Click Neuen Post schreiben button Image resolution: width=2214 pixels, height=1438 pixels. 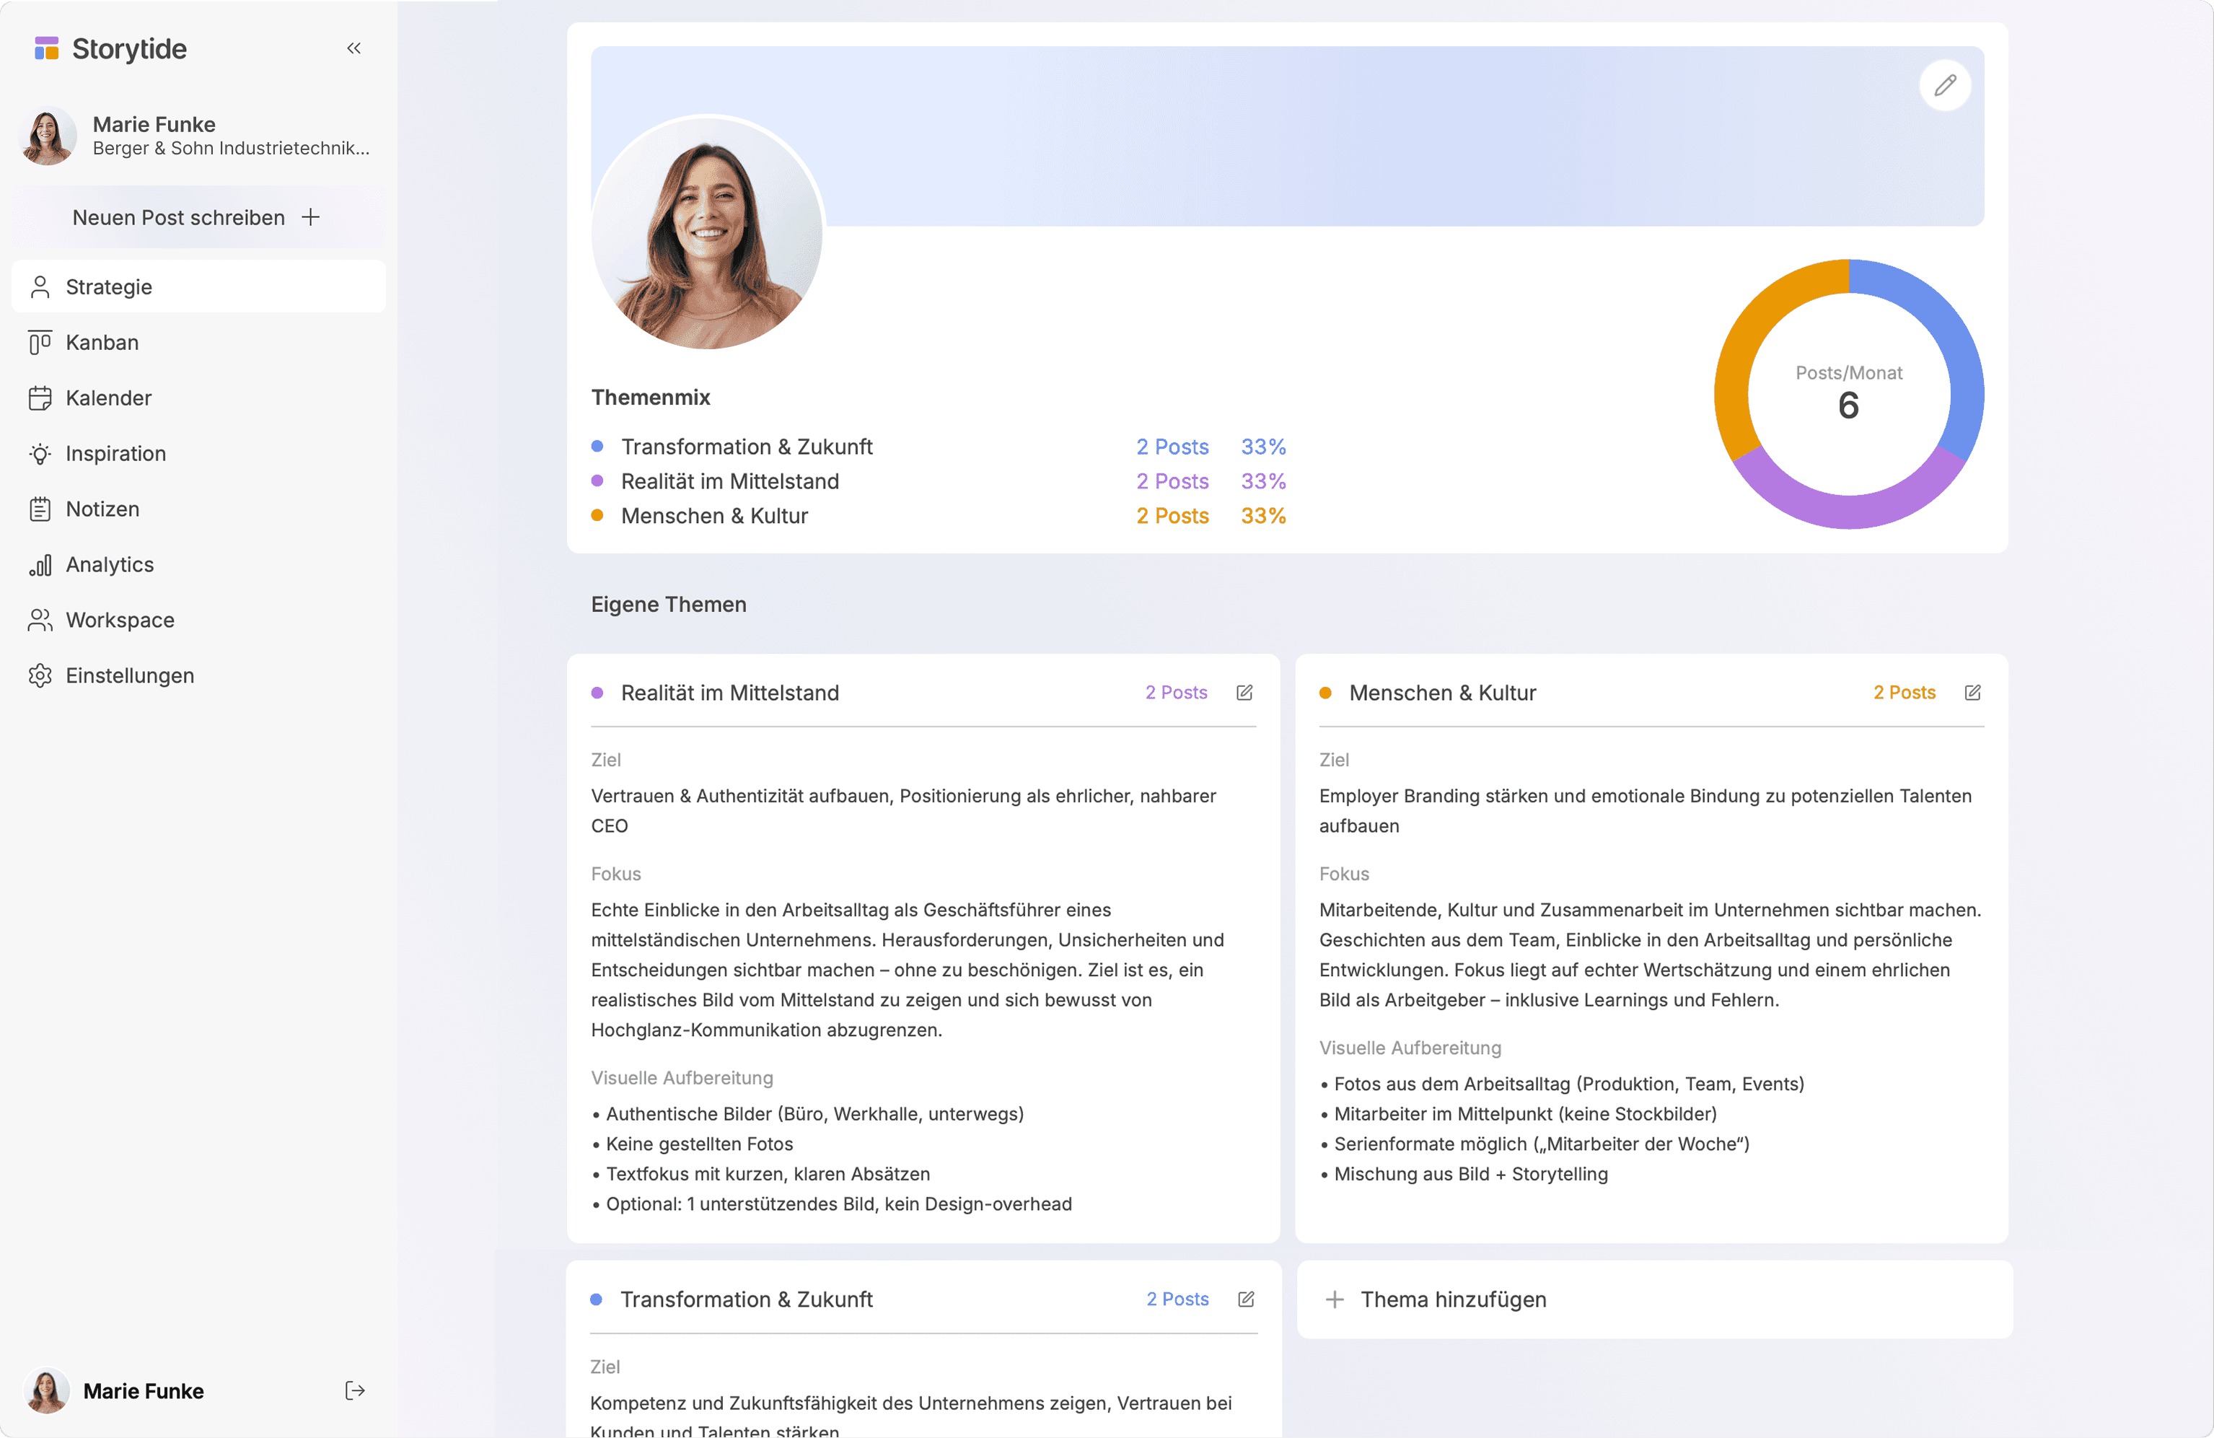click(196, 218)
